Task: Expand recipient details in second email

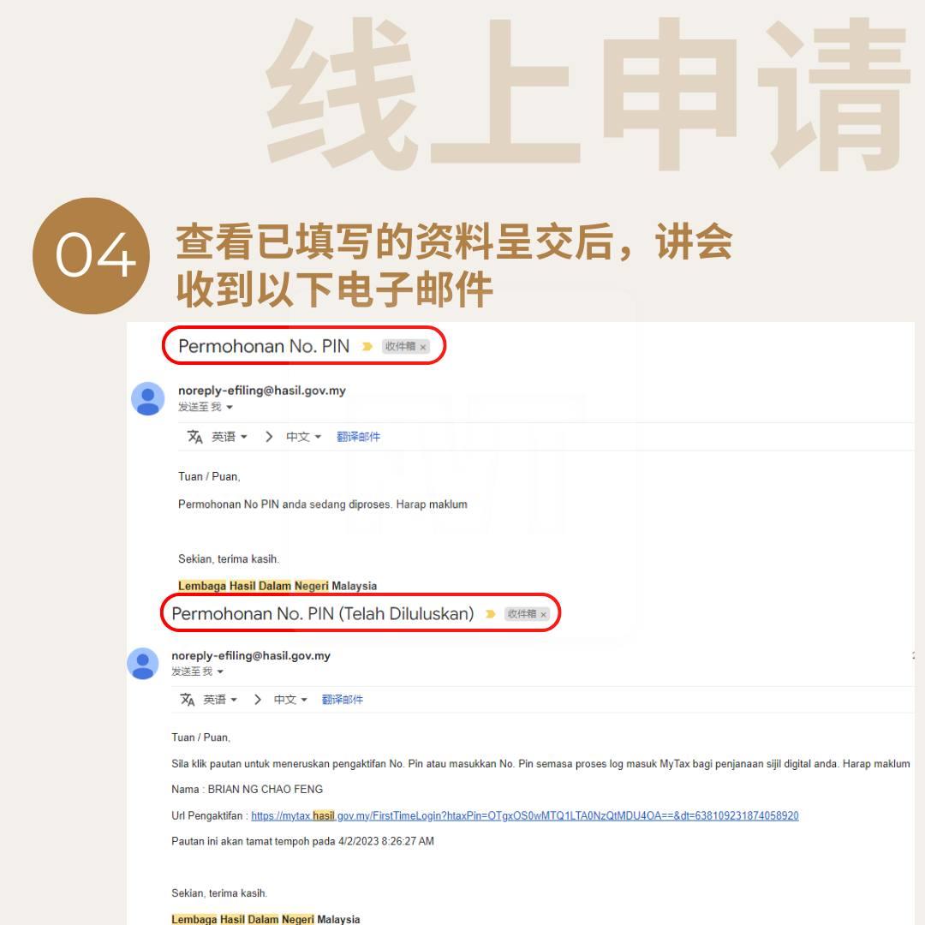Action: 220,671
